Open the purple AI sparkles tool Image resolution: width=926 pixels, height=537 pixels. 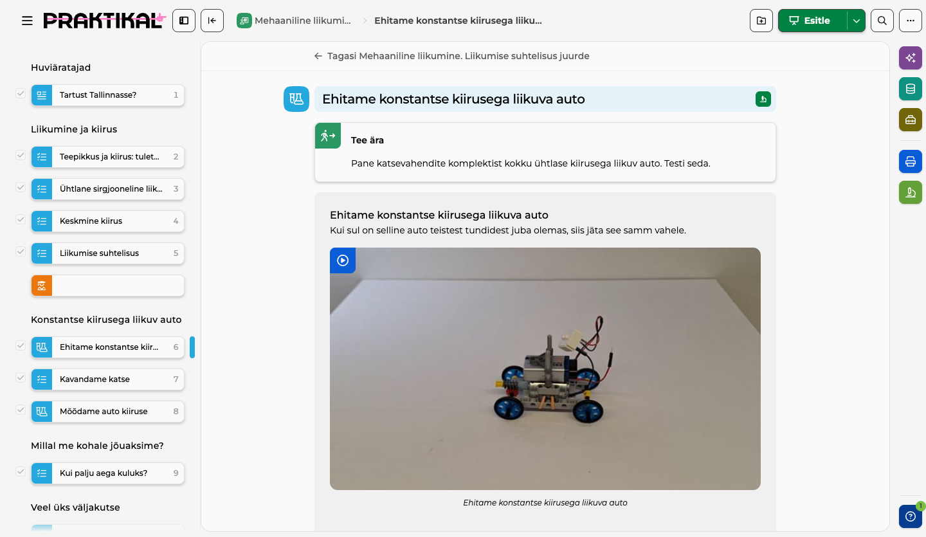coord(911,58)
